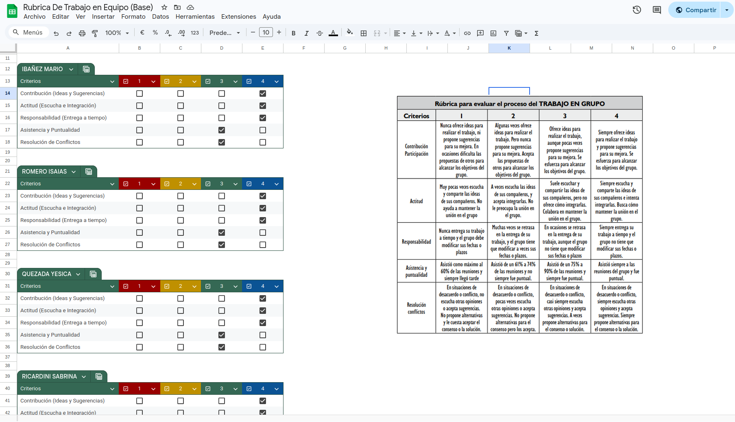
Task: Uncheck level 3 for IBAÑEZ Asistencia row 17
Action: pyautogui.click(x=222, y=130)
